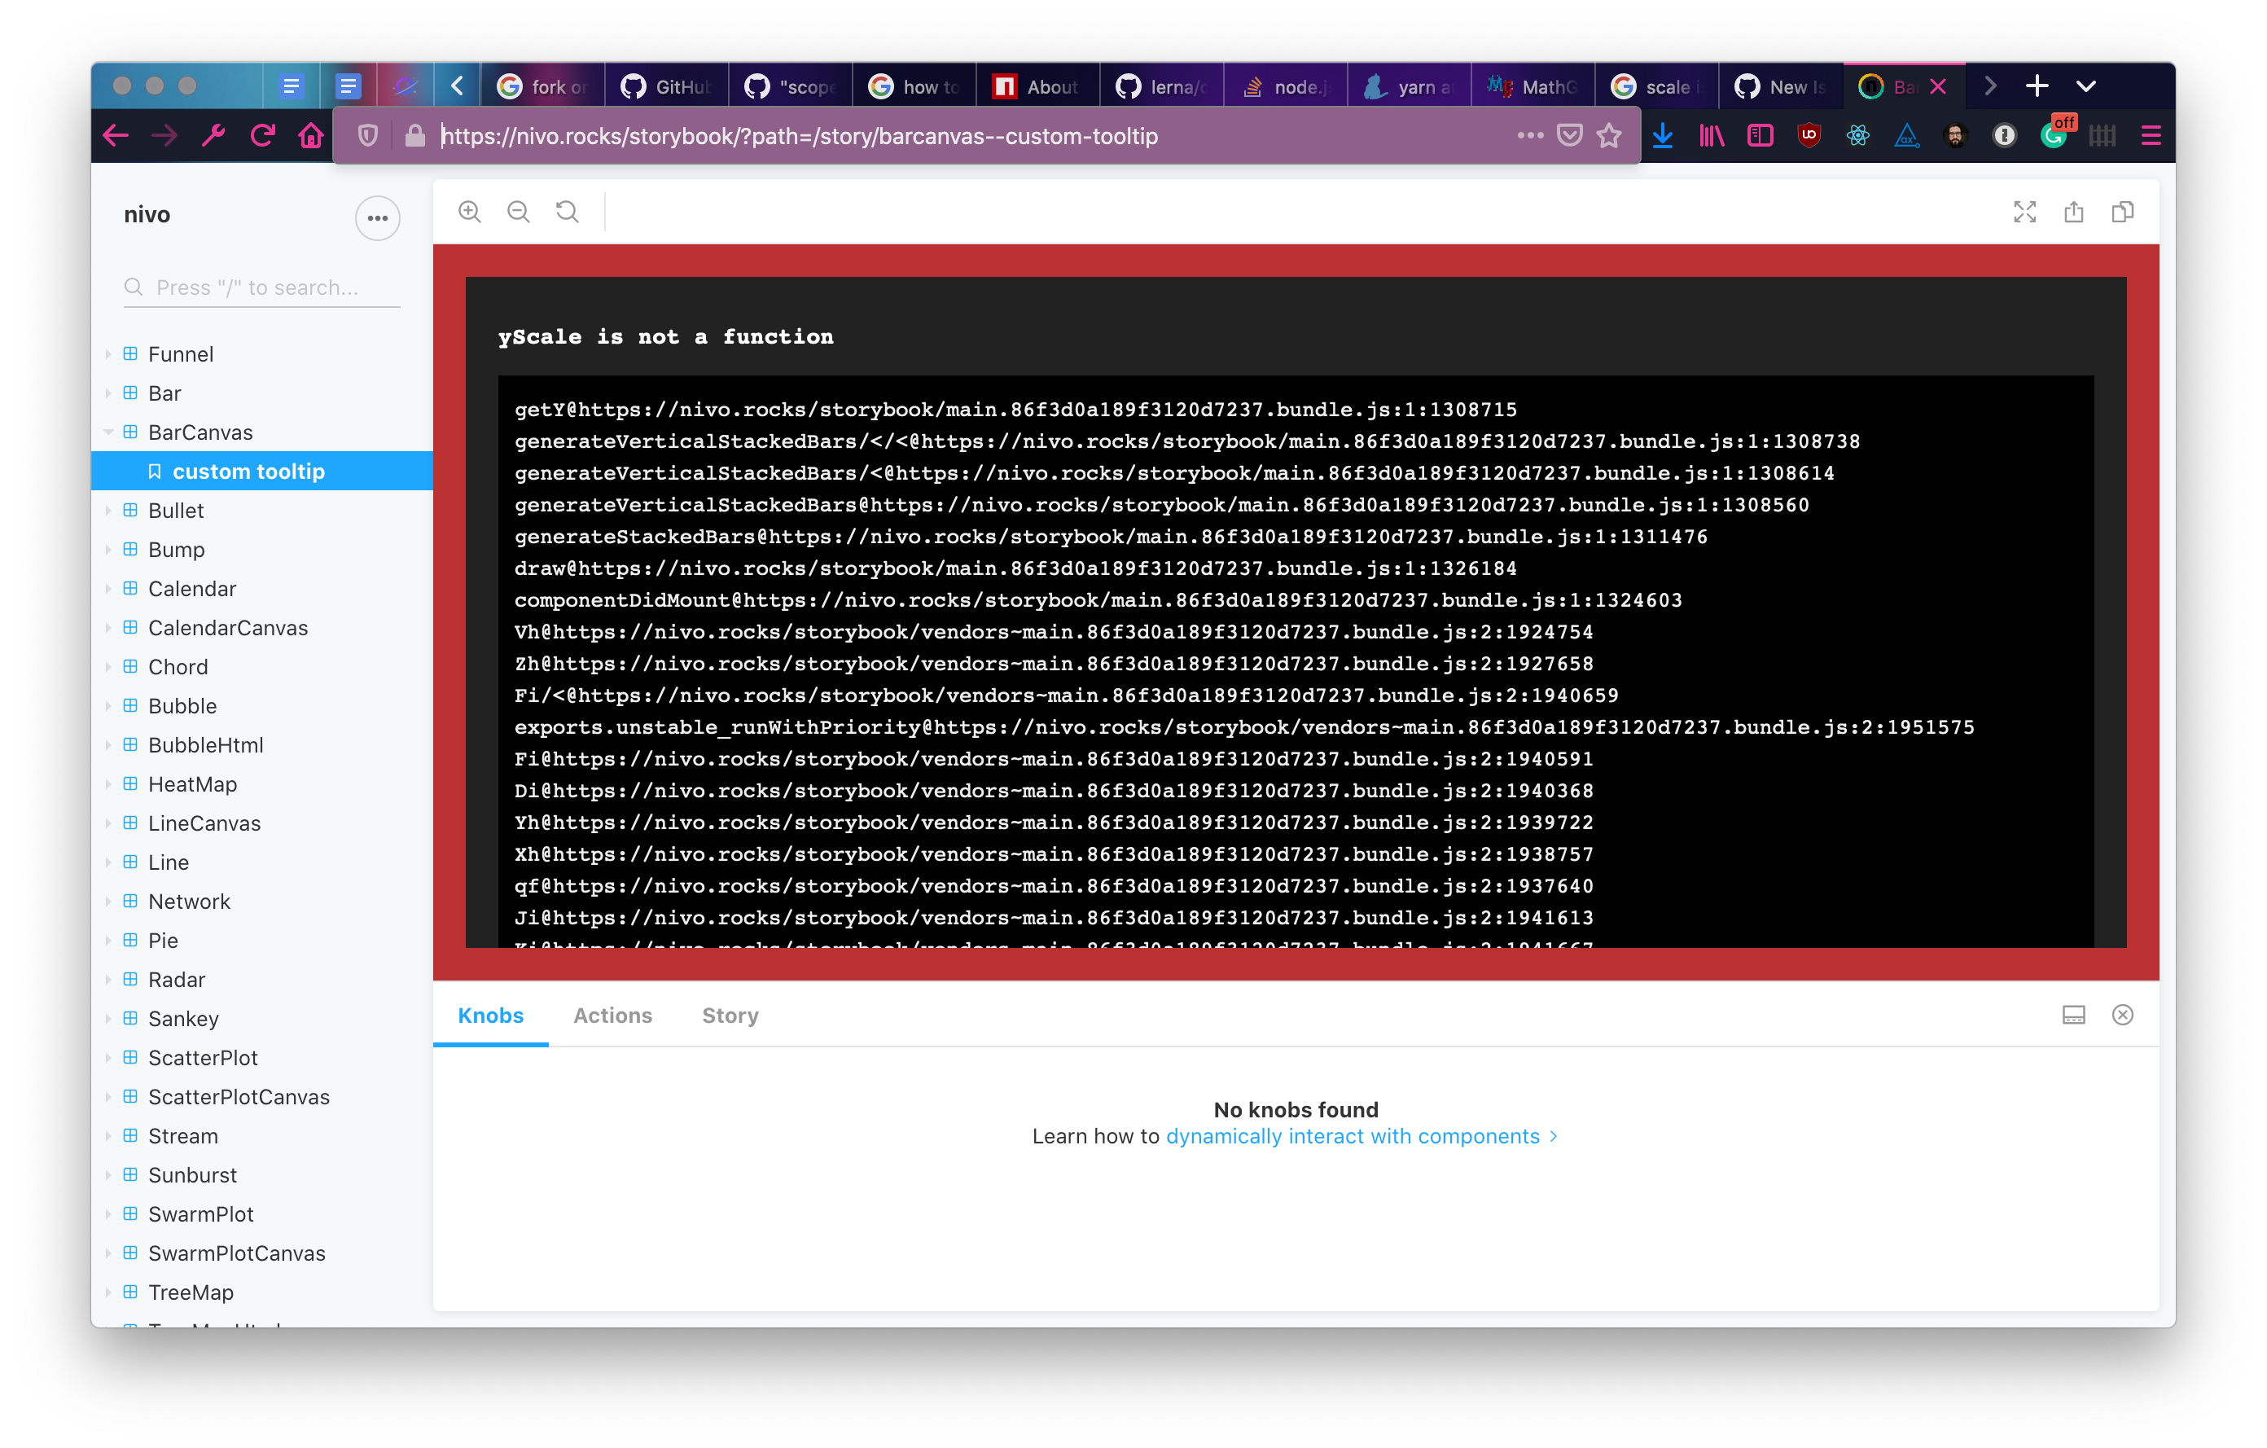2267x1448 pixels.
Task: Open the nivo sidebar options menu
Action: click(378, 217)
